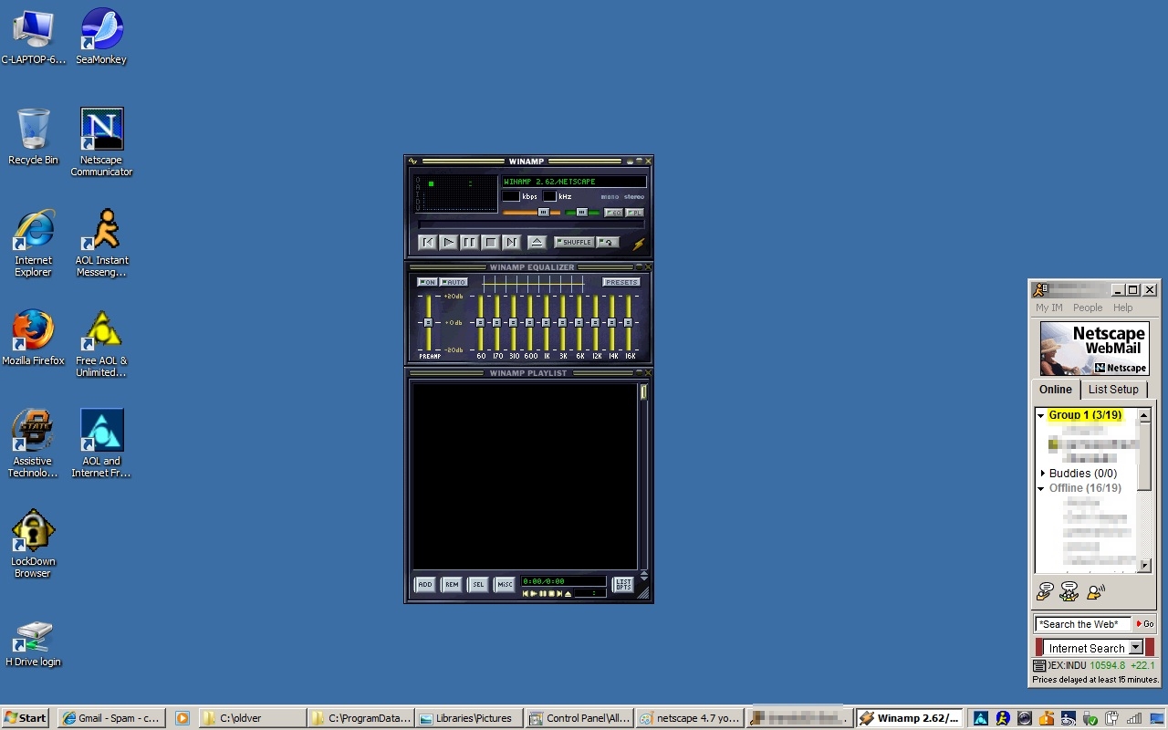
Task: Open My IM menu in AIM
Action: pos(1048,308)
